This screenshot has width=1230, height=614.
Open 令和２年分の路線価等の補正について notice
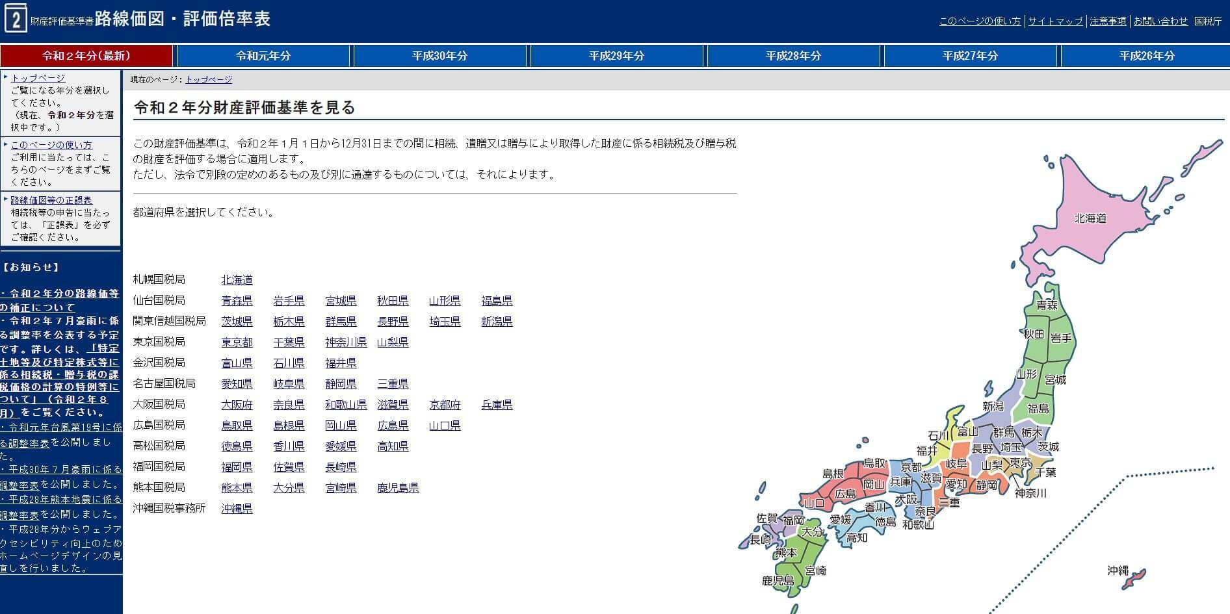point(60,300)
